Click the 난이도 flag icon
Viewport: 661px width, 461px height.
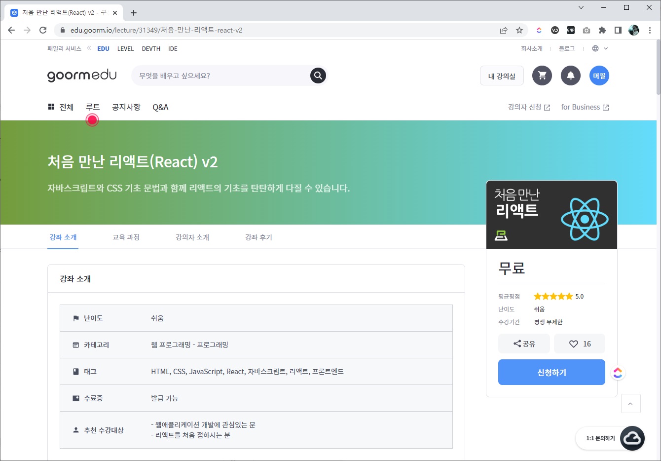pyautogui.click(x=76, y=318)
